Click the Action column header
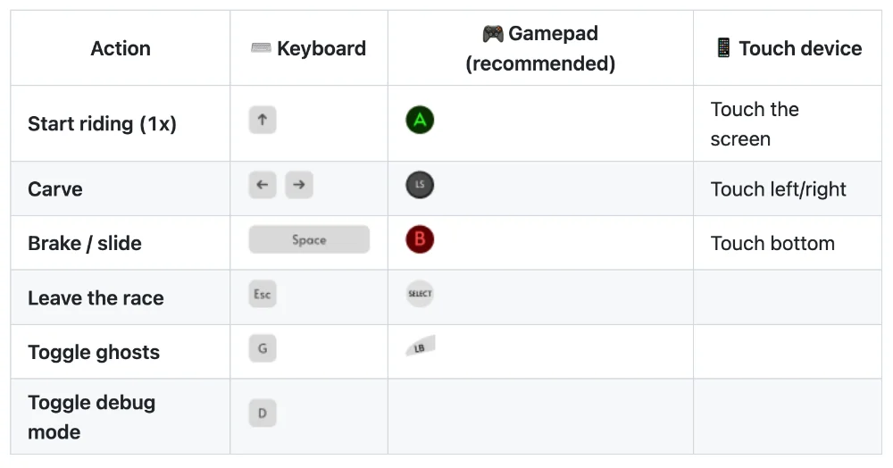 (121, 48)
